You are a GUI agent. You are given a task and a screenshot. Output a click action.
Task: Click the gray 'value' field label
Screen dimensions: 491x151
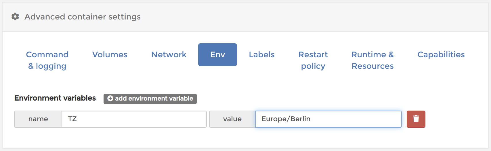232,119
